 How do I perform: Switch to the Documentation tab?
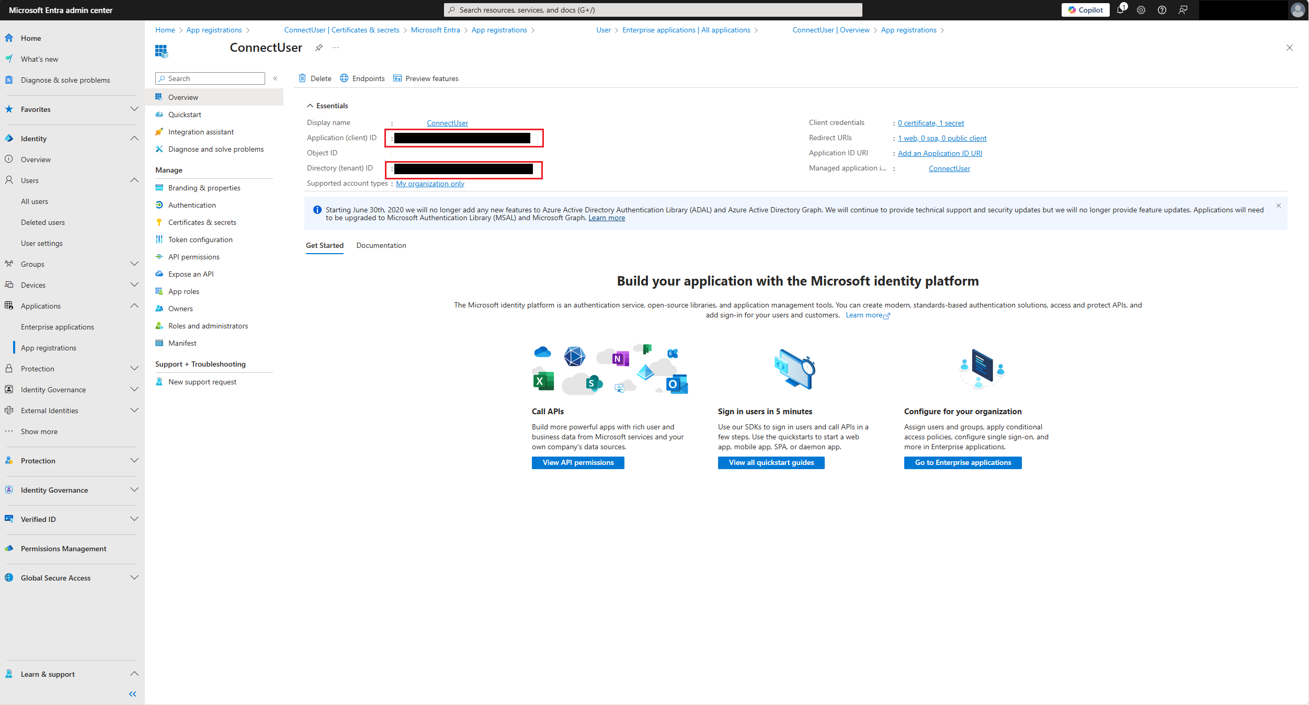point(381,245)
